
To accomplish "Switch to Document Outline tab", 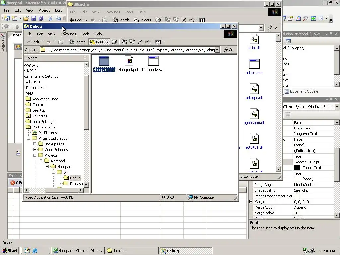I will pos(301,91).
